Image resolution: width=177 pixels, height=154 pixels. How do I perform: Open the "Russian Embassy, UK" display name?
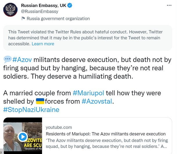pyautogui.click(x=46, y=5)
